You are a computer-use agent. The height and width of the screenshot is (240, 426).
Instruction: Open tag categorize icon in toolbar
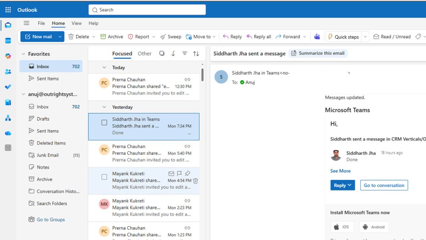coord(419,37)
